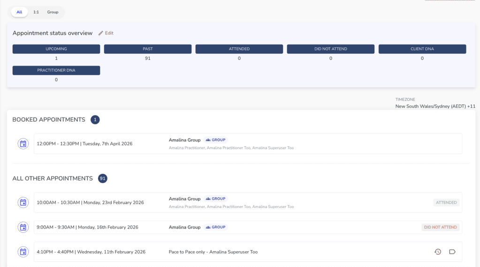Open history clock icon on Pace to Pace row
This screenshot has height=267, width=480.
[438, 252]
